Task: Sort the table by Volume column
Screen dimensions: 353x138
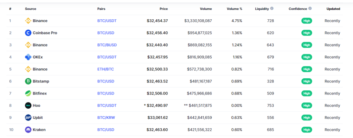Action: click(x=206, y=9)
